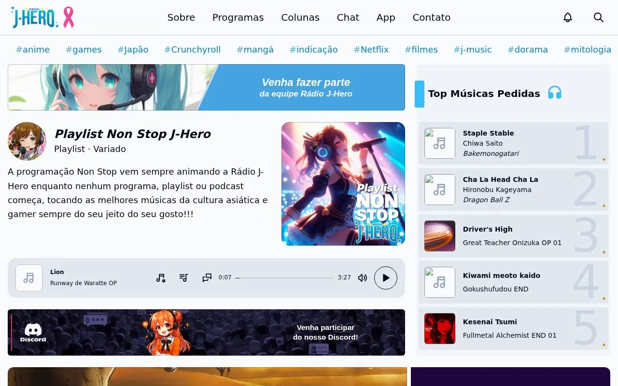Open music settings icon in player
The width and height of the screenshot is (618, 386).
[161, 277]
